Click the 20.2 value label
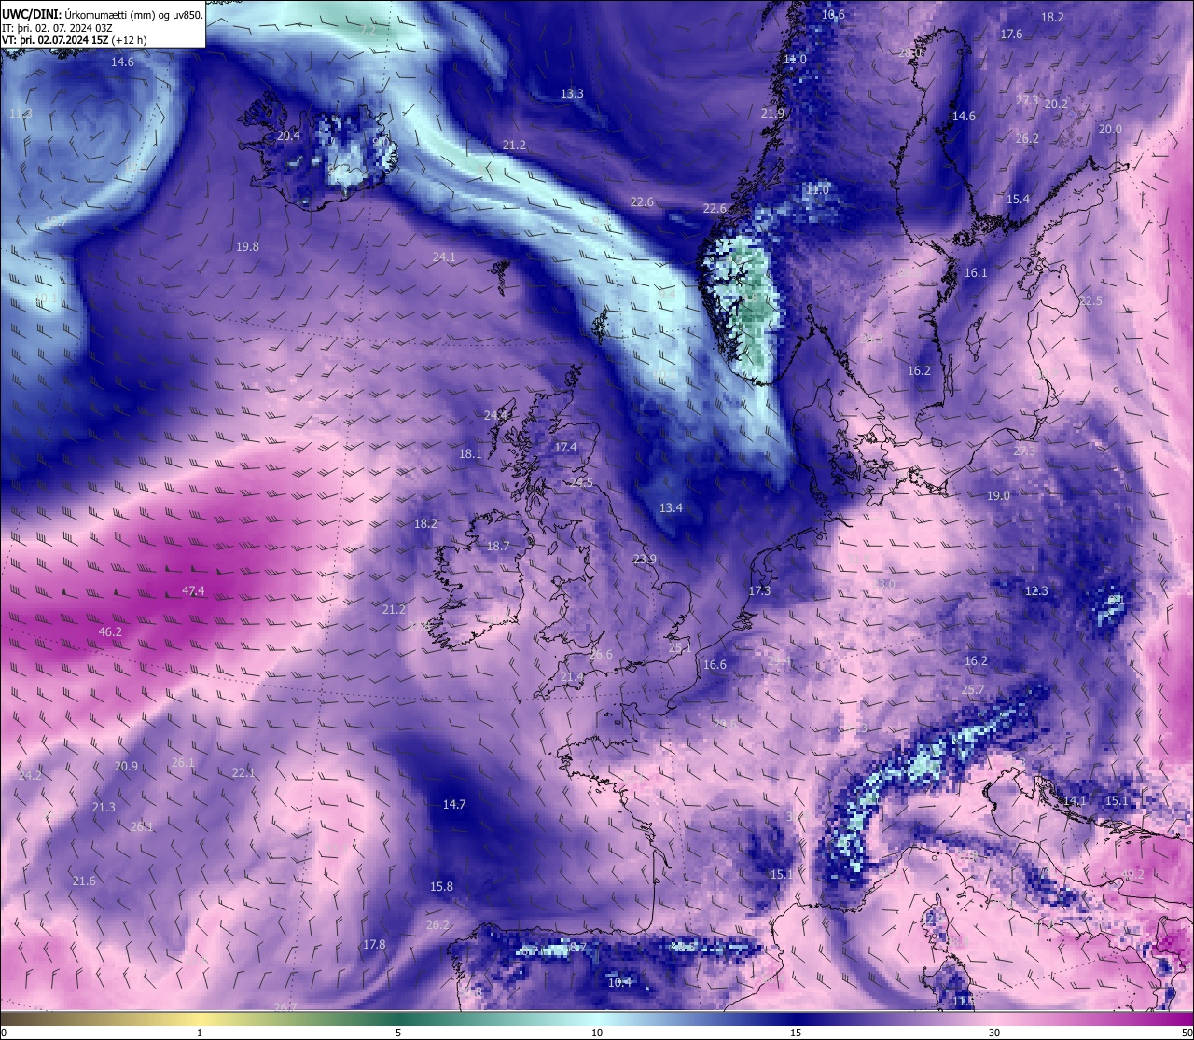 point(1056,104)
